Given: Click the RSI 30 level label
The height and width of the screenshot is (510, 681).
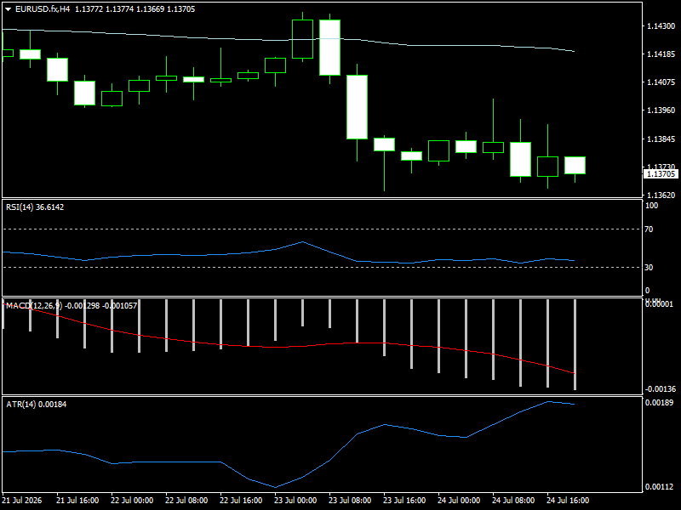Looking at the screenshot, I should pyautogui.click(x=649, y=268).
